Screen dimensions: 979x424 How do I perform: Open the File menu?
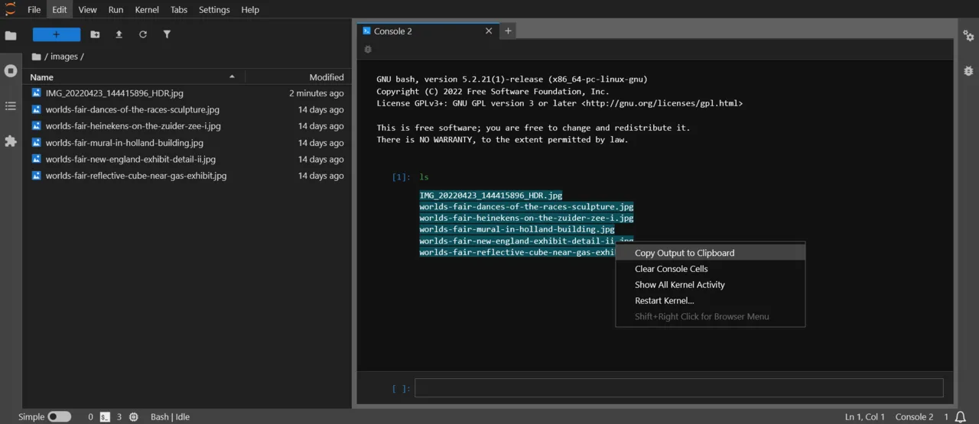click(34, 10)
